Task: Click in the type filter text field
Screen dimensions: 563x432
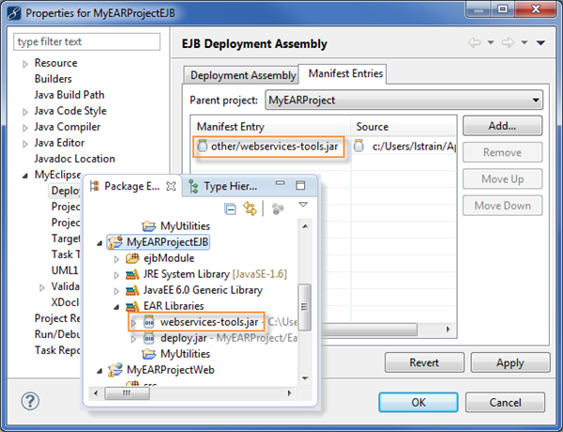Action: pyautogui.click(x=88, y=42)
